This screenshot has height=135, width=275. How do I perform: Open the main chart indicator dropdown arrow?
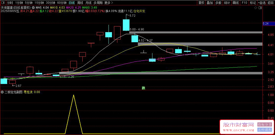pyautogui.click(x=33, y=8)
